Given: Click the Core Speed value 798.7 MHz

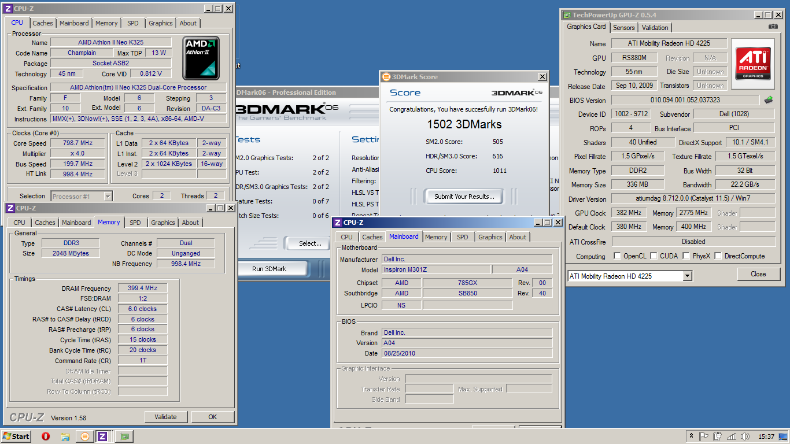Looking at the screenshot, I should [77, 143].
